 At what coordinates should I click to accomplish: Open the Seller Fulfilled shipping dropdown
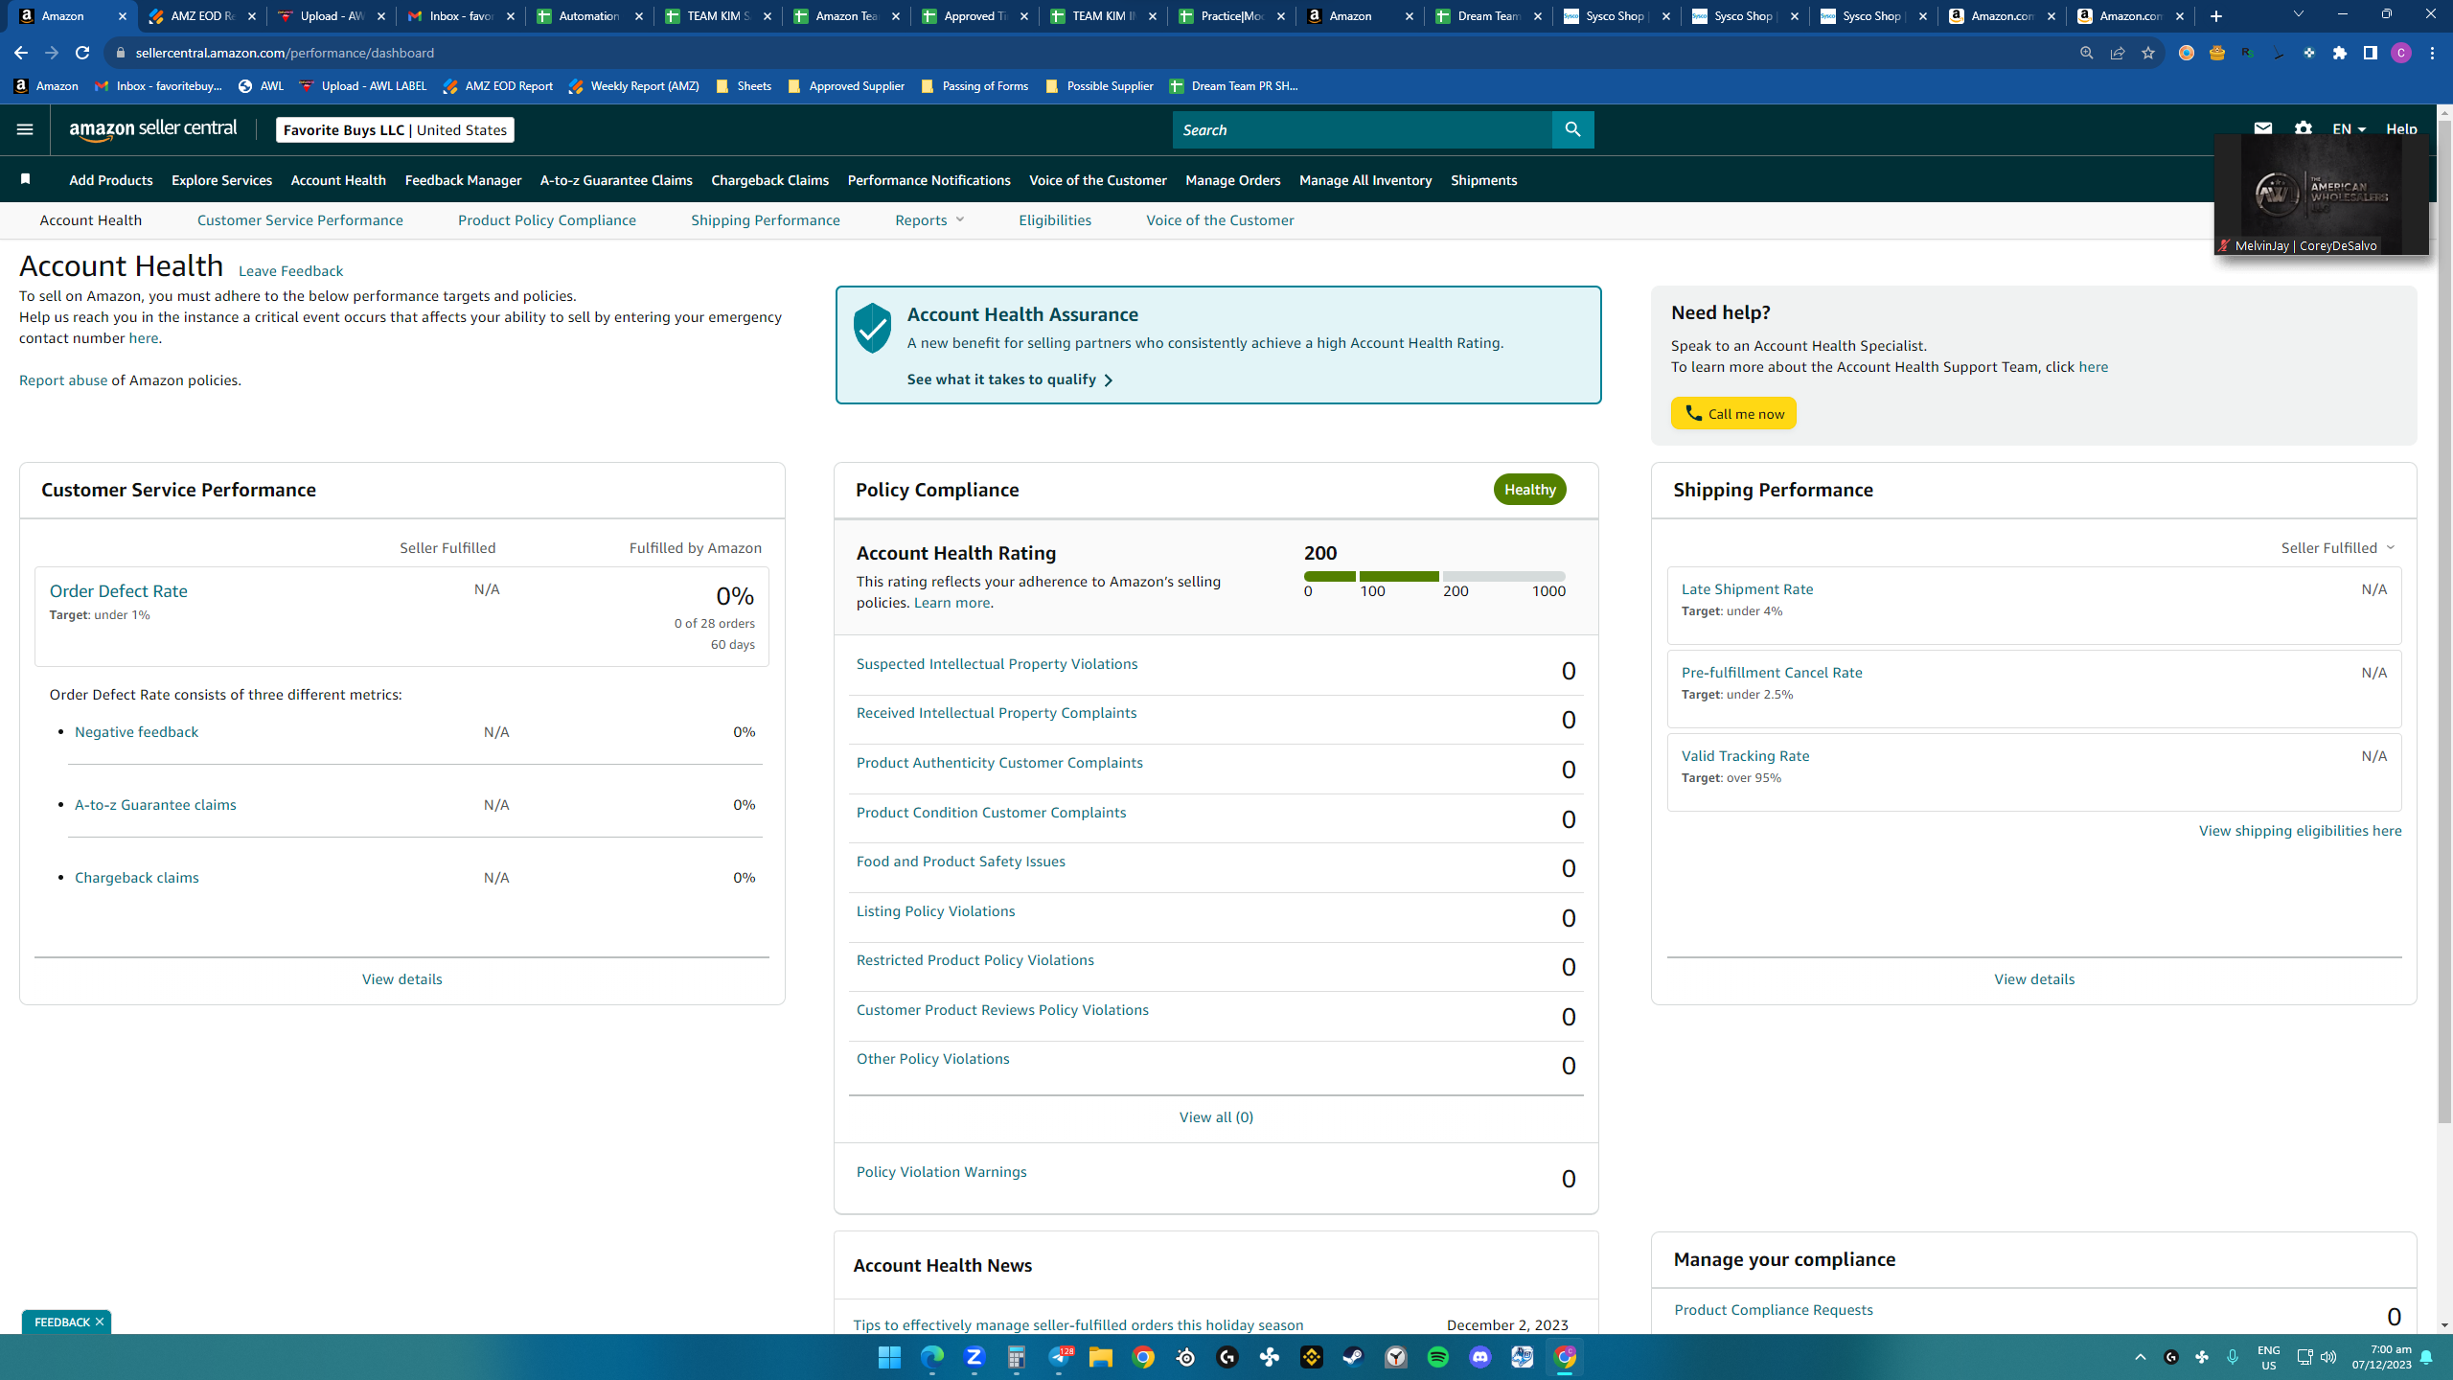(2337, 548)
